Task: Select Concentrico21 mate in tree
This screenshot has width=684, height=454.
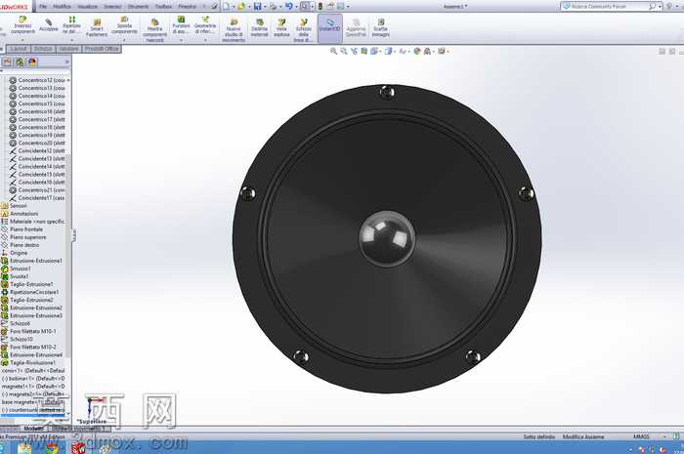Action: [x=37, y=190]
